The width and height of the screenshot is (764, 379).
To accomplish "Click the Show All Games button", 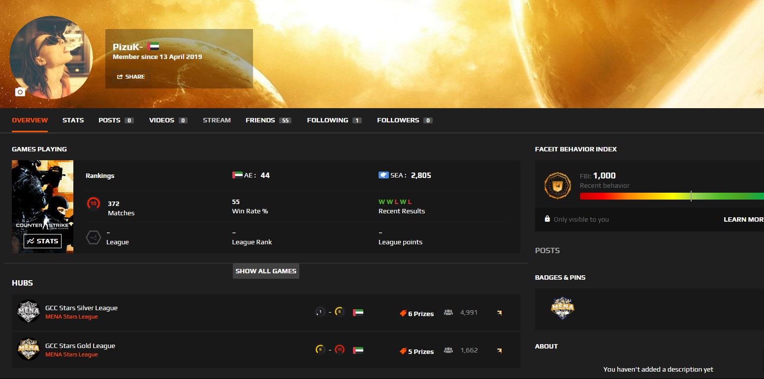I will [266, 271].
